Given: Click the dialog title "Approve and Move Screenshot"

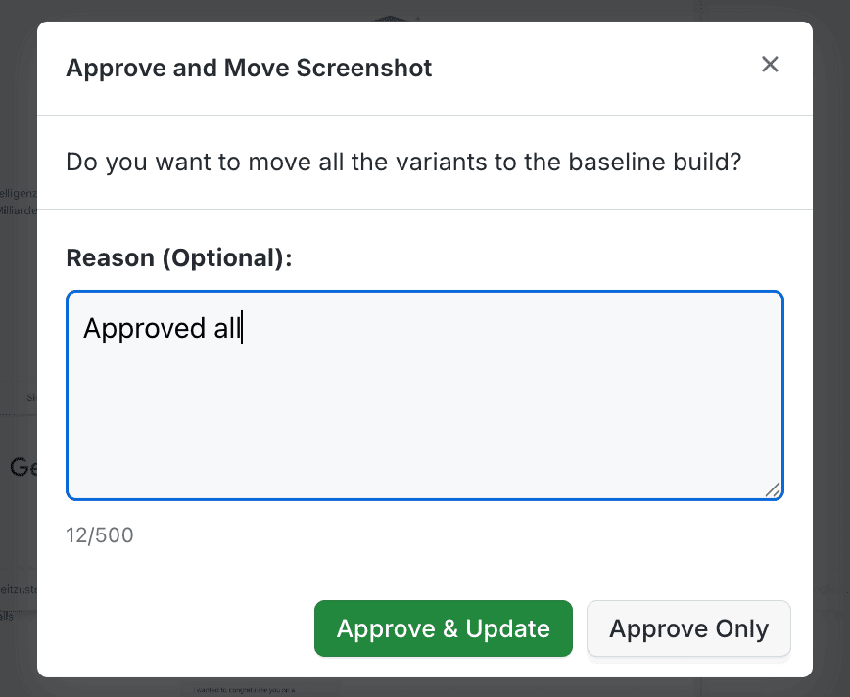Looking at the screenshot, I should tap(249, 68).
